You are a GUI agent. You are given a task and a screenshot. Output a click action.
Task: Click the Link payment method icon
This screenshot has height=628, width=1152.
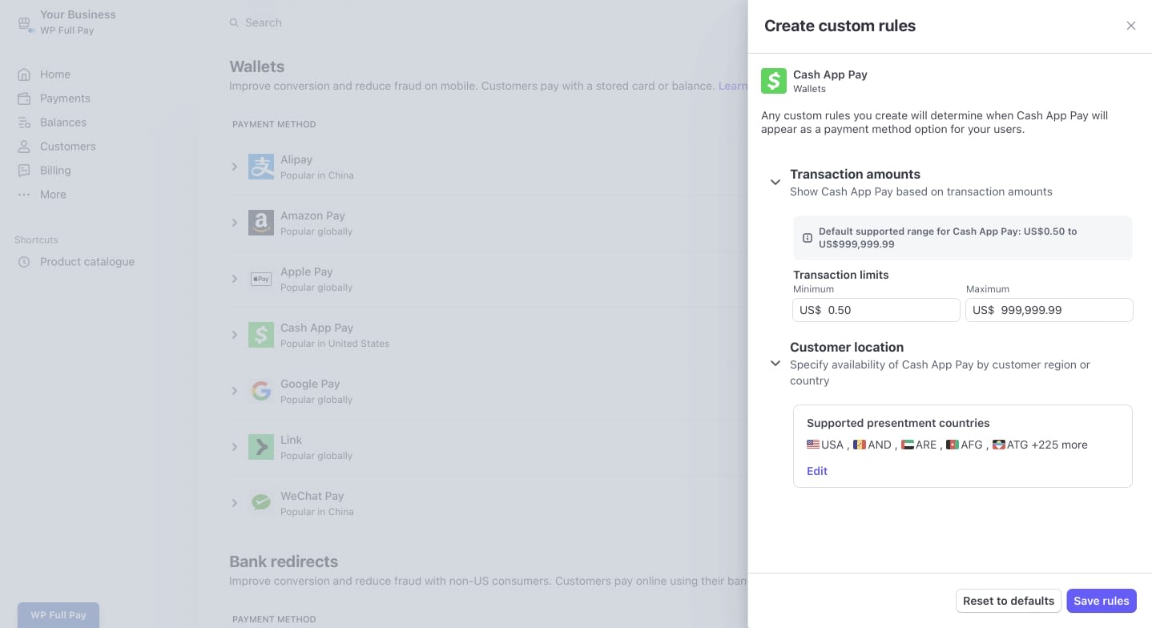(x=261, y=447)
